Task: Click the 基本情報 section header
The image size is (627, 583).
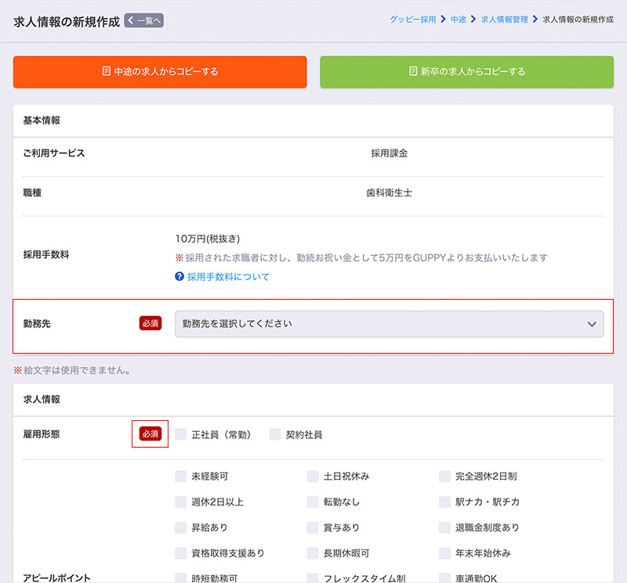Action: click(42, 121)
